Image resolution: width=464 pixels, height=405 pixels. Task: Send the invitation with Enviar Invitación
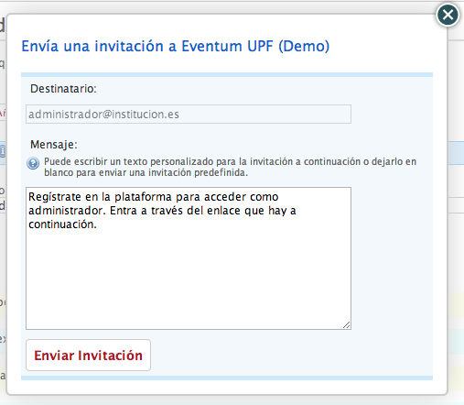point(88,355)
